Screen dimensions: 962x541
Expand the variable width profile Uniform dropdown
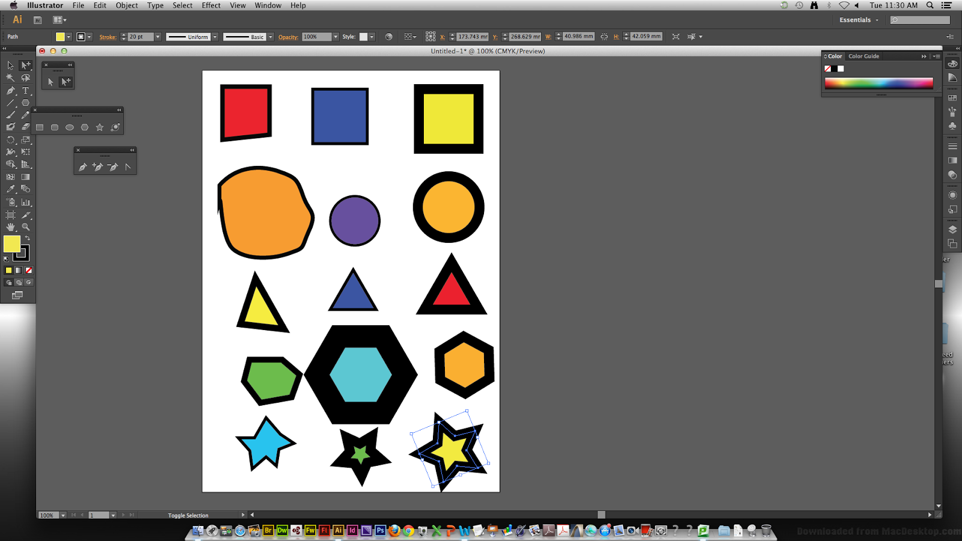pyautogui.click(x=215, y=37)
